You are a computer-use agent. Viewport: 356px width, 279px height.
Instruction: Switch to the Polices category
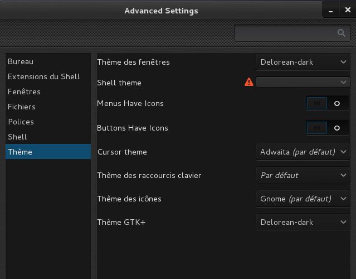coord(48,122)
